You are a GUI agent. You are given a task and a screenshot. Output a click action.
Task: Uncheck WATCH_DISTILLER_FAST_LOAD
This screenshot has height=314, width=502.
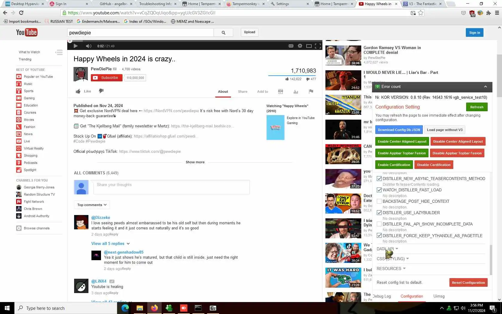click(379, 190)
